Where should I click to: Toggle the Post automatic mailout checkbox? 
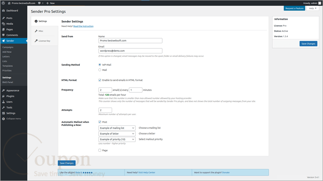point(100,122)
